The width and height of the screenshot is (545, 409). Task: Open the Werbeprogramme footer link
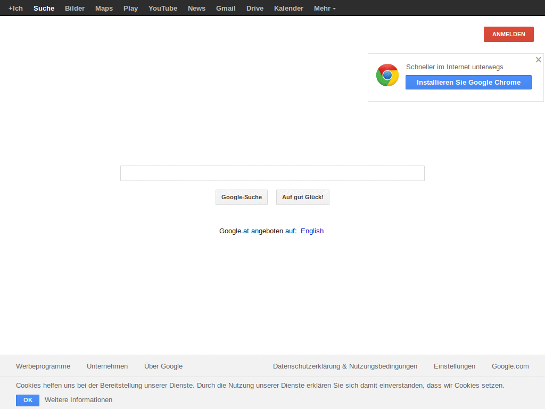pos(43,366)
